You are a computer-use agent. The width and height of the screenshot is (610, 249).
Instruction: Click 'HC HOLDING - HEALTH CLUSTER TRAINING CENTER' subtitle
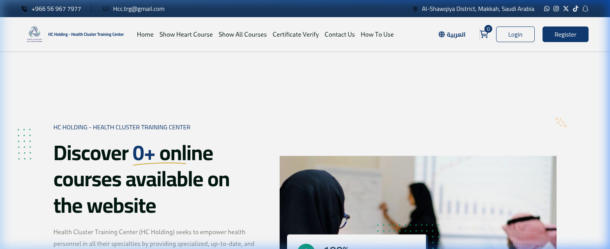point(122,127)
